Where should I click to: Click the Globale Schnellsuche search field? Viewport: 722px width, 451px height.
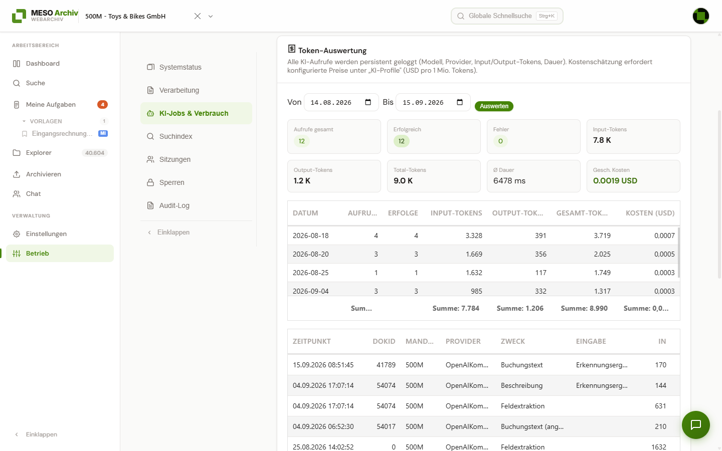507,16
